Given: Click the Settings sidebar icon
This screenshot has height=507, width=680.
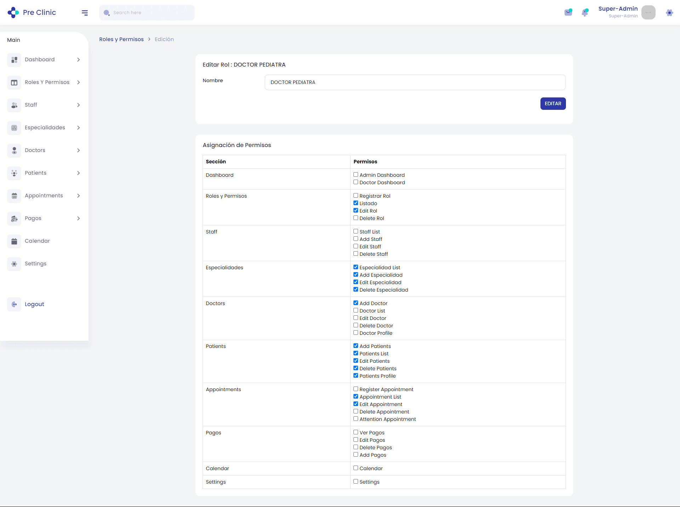Looking at the screenshot, I should pos(14,264).
